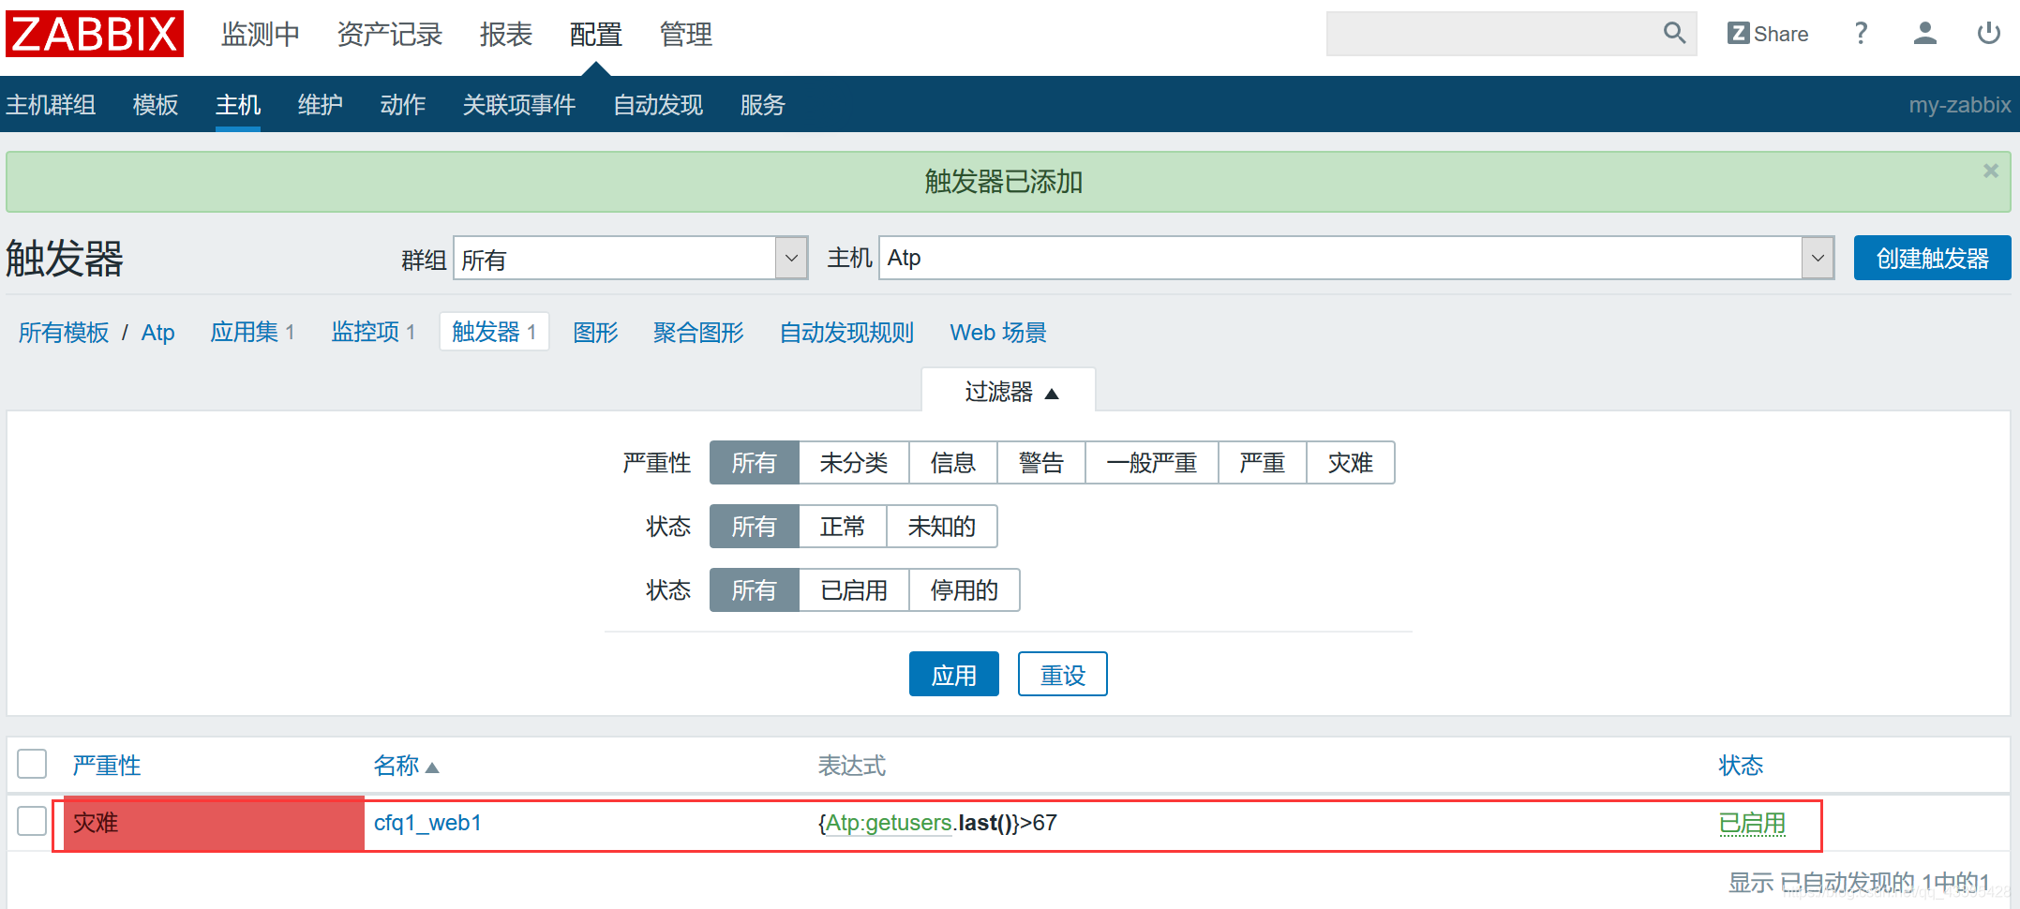This screenshot has height=909, width=2020.
Task: Toggle the cfq1_web1 row checkbox
Action: click(32, 821)
